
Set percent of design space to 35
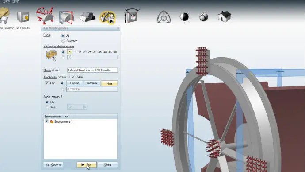click(100, 52)
